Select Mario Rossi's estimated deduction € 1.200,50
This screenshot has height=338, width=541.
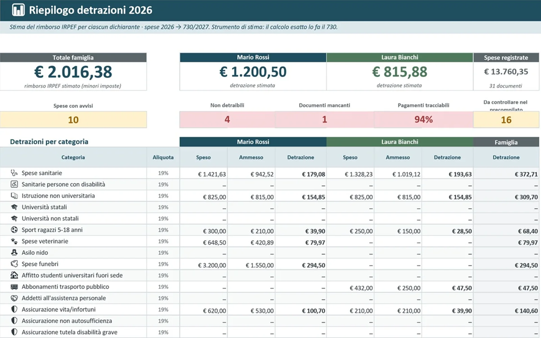[253, 72]
